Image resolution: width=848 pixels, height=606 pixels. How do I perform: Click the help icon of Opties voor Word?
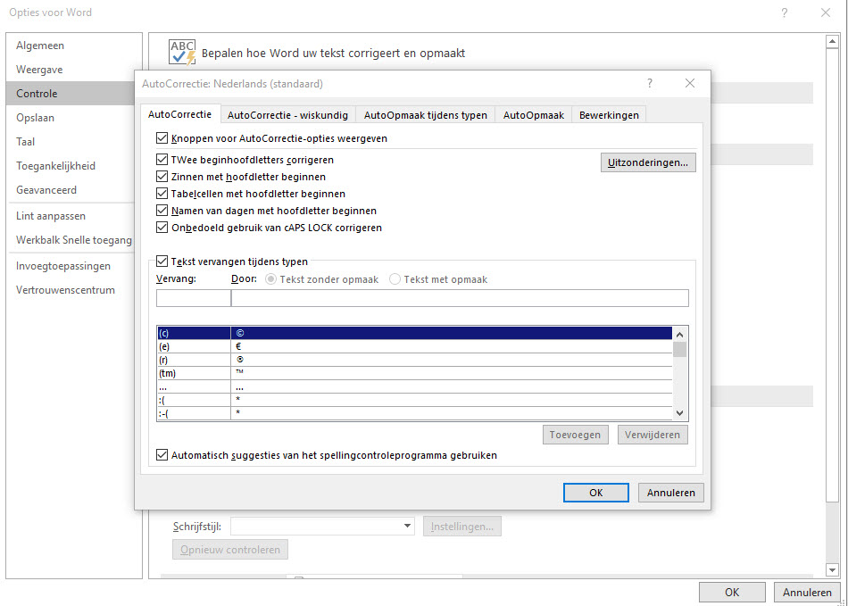785,12
